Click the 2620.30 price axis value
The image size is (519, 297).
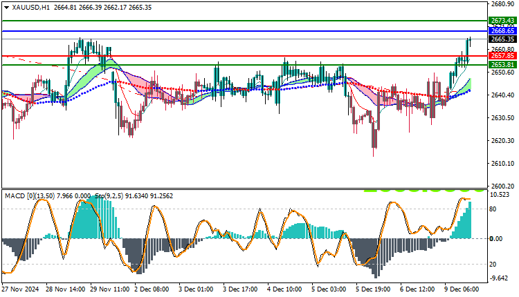(503, 141)
